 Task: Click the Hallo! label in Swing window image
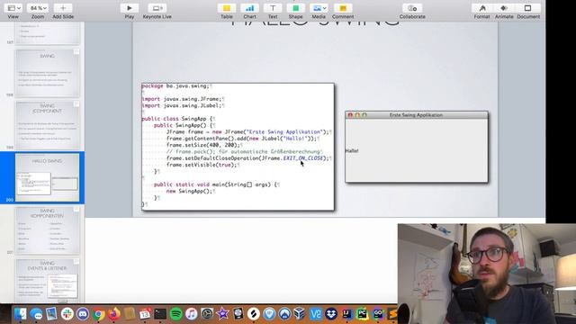[352, 150]
